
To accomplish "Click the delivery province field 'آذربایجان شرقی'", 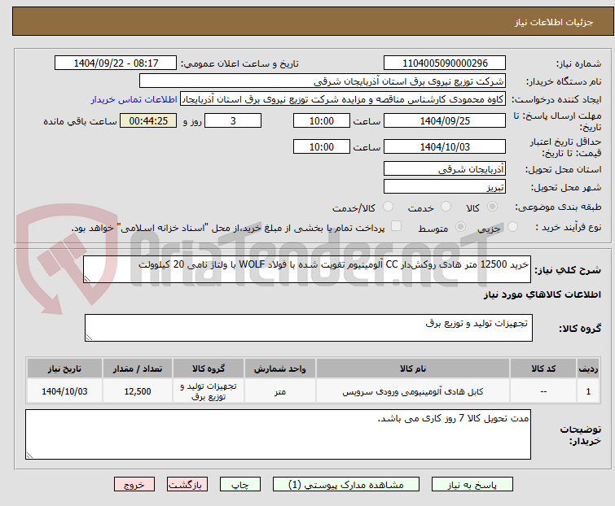I will [x=445, y=168].
